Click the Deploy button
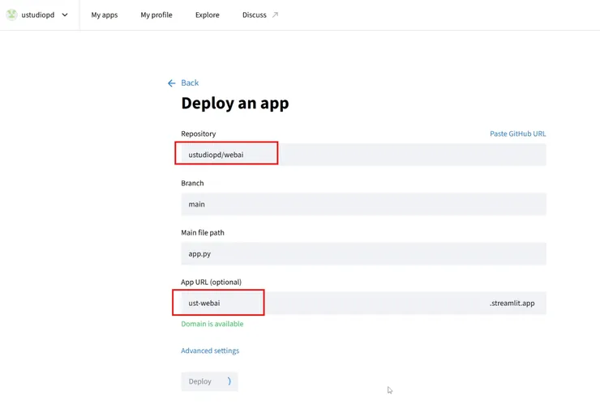Image resolution: width=600 pixels, height=408 pixels. [x=209, y=381]
